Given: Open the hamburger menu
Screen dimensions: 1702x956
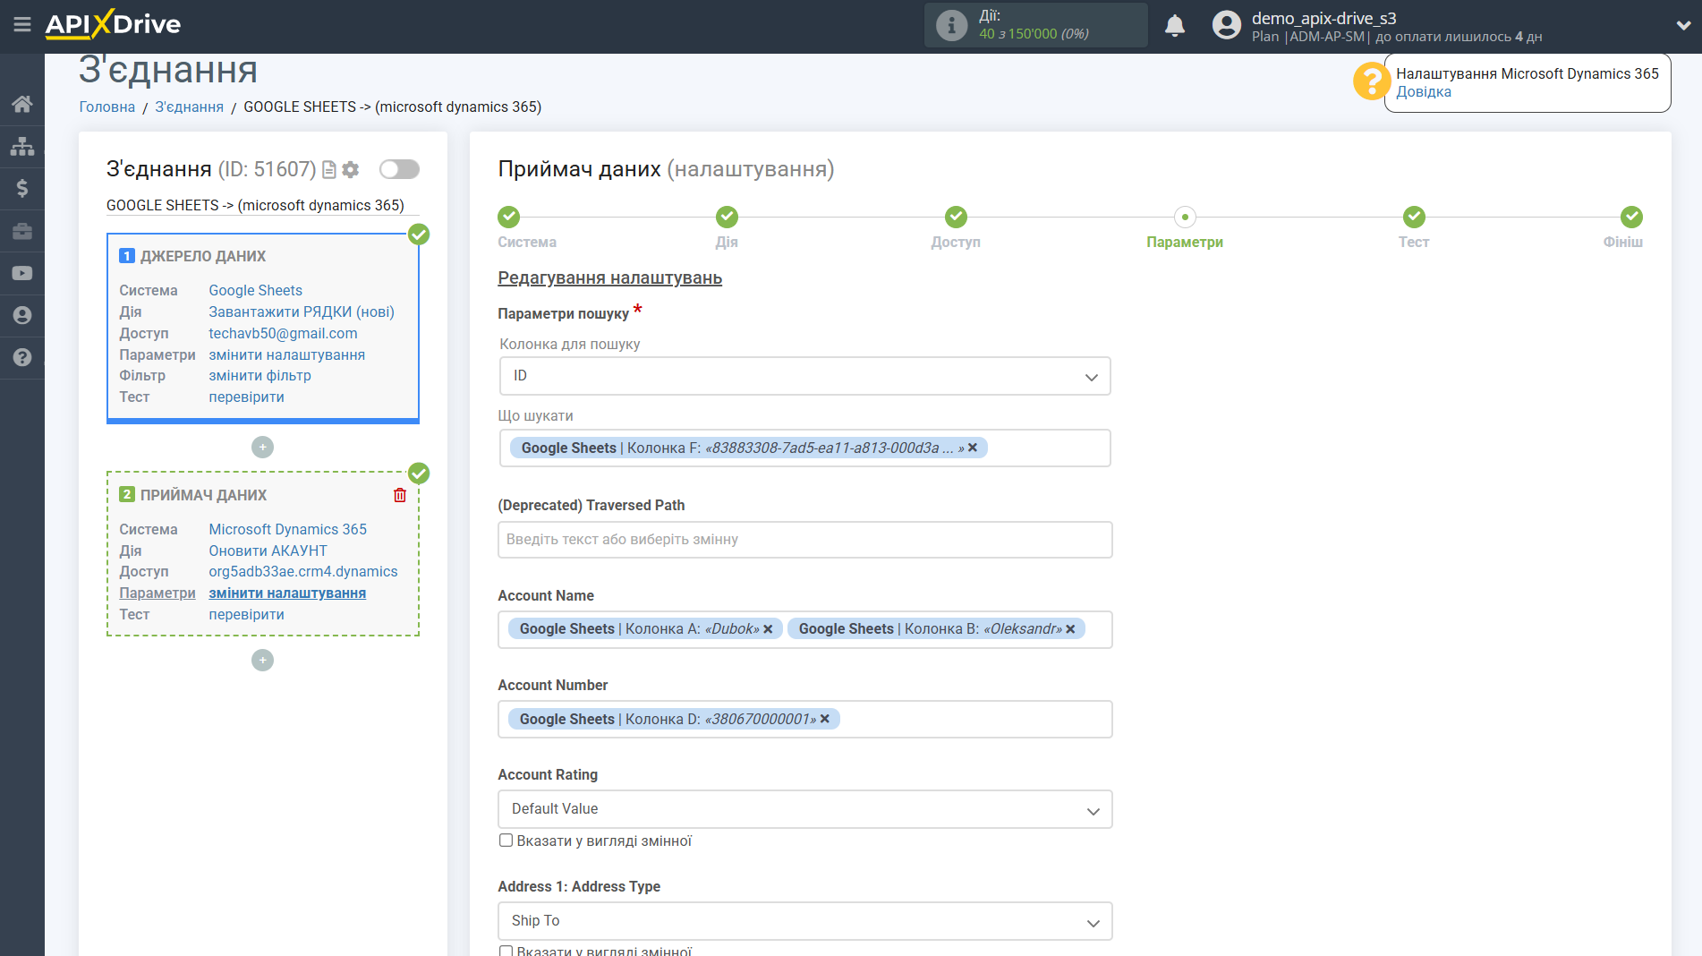Looking at the screenshot, I should (x=21, y=25).
